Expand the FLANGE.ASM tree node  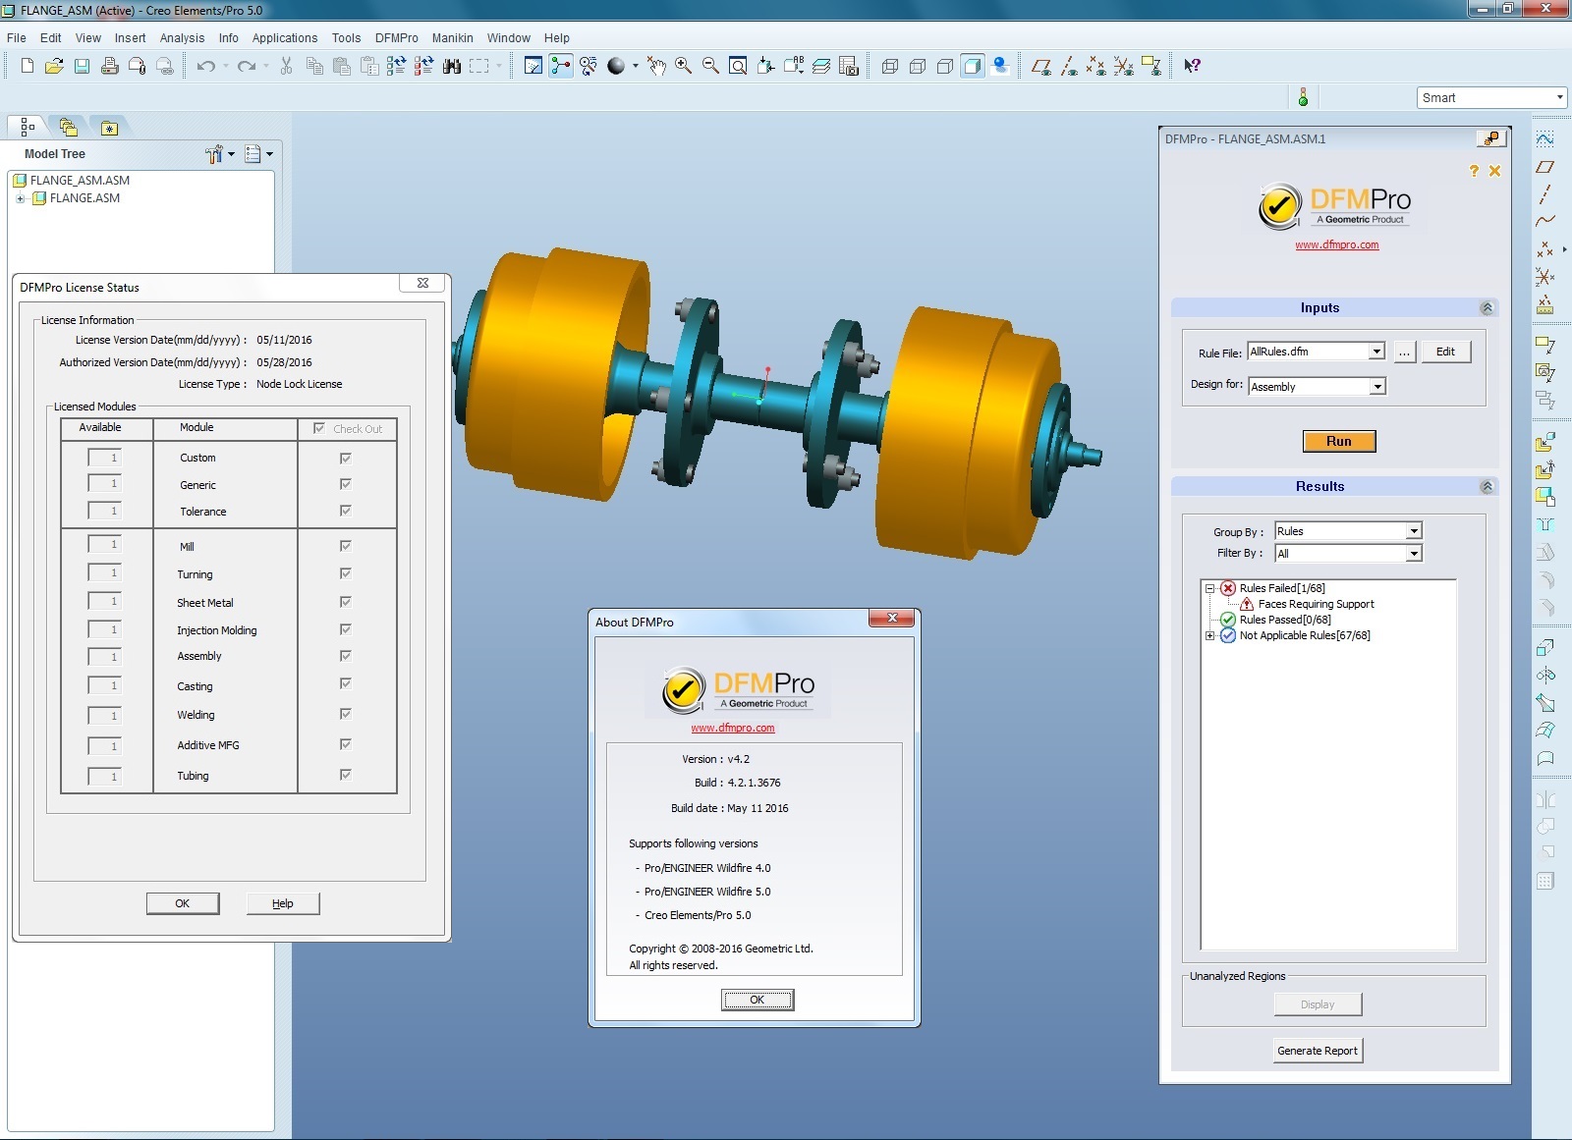pyautogui.click(x=20, y=198)
